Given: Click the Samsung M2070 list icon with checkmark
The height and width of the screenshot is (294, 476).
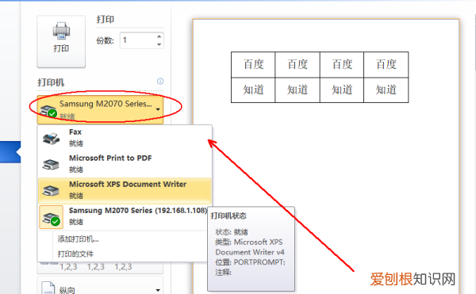Looking at the screenshot, I should [x=52, y=217].
